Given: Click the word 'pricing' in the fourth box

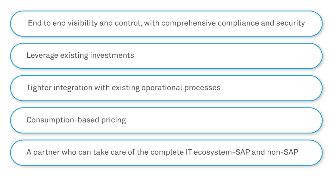Looking at the screenshot, I should click(x=113, y=120).
